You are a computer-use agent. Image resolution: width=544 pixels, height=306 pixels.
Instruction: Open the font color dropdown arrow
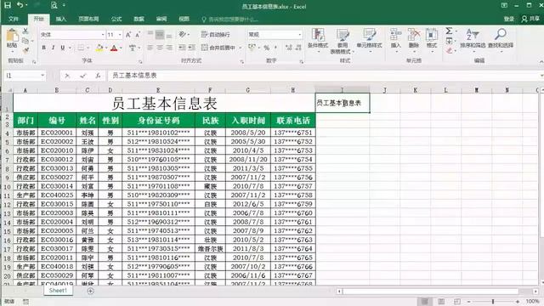click(121, 48)
